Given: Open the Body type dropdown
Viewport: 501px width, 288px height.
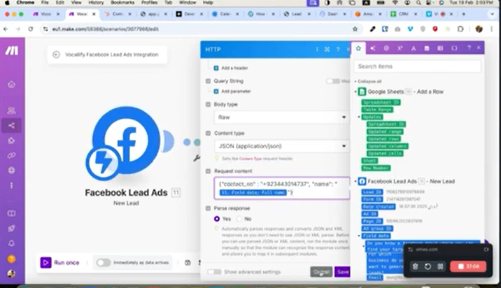Looking at the screenshot, I should [x=281, y=117].
